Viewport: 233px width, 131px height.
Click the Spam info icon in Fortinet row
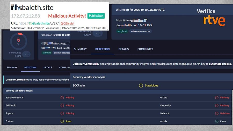[62, 121]
